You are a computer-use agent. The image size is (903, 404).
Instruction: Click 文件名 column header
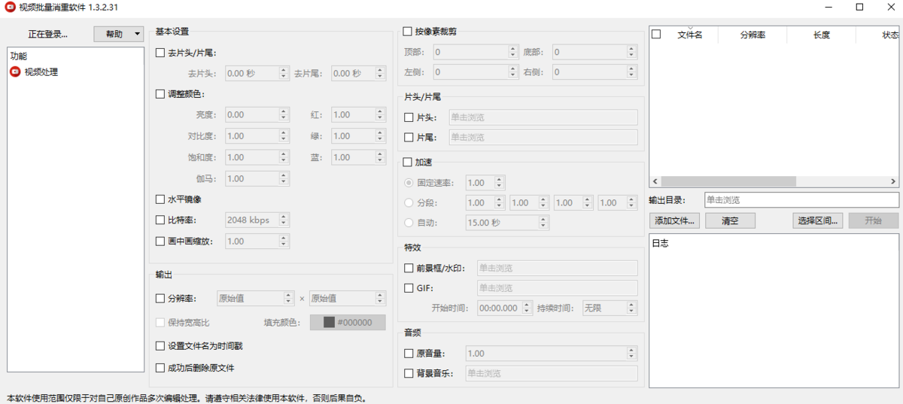tap(689, 35)
